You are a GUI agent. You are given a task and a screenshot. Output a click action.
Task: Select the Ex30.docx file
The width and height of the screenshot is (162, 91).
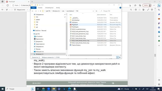click(x=75, y=22)
